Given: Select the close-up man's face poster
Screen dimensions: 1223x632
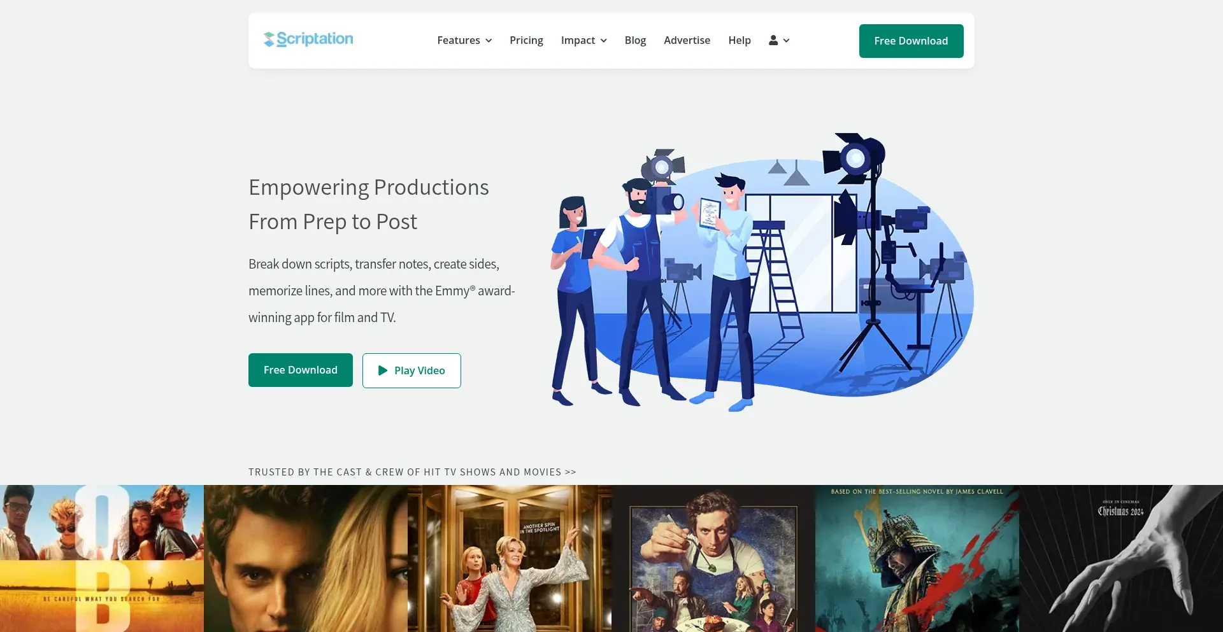Looking at the screenshot, I should pos(306,558).
